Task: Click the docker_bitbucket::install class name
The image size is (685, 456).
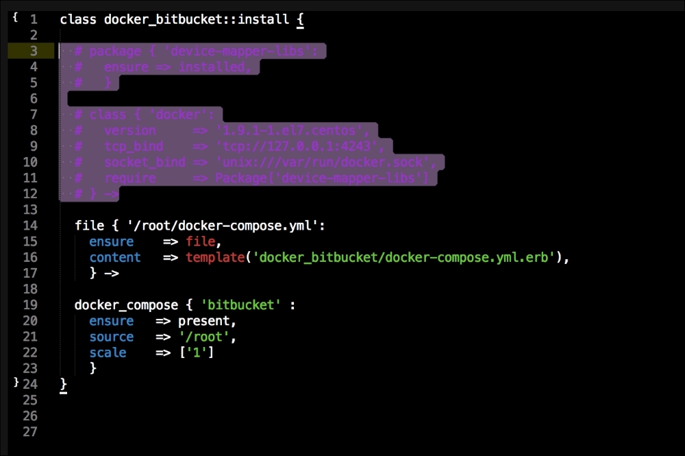Action: pyautogui.click(x=196, y=20)
